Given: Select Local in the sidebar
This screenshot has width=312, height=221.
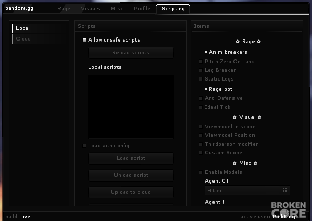Looking at the screenshot, I should (x=40, y=28).
